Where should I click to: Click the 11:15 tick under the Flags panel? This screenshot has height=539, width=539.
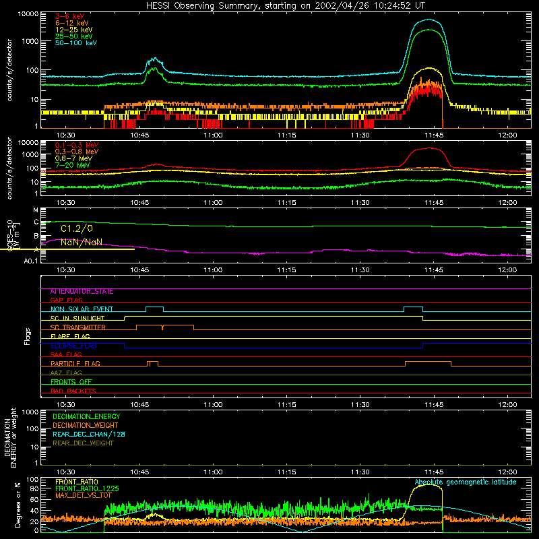(287, 405)
